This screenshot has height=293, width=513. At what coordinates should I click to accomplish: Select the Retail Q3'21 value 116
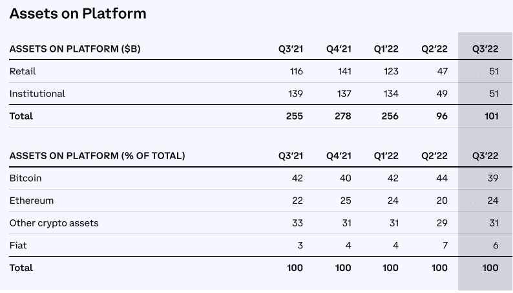tap(295, 71)
